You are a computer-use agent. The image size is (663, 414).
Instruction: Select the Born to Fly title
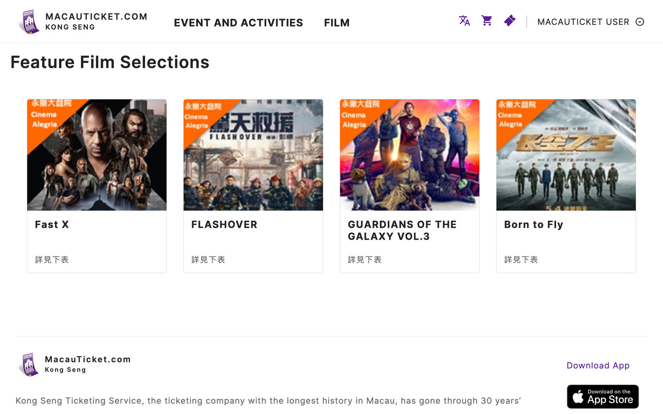pos(534,225)
